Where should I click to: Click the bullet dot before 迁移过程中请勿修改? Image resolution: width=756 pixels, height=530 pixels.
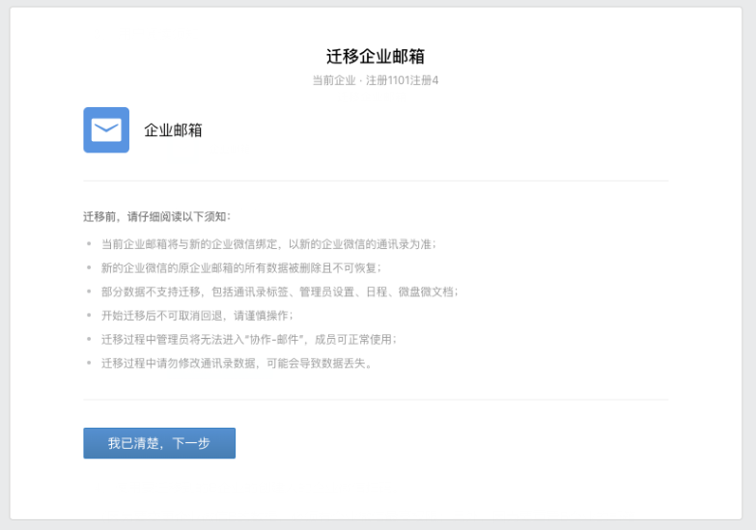click(89, 364)
